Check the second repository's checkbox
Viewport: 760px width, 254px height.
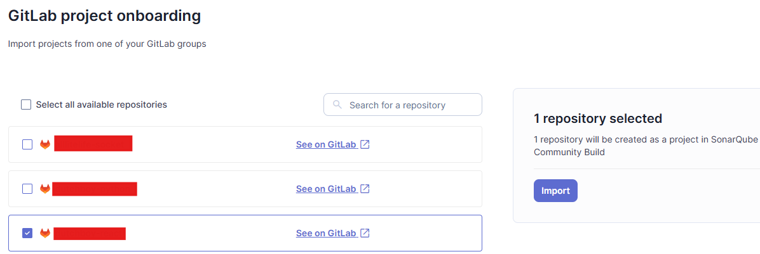point(27,189)
